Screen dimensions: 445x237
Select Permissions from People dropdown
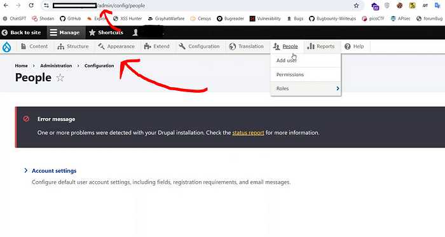coord(305,74)
